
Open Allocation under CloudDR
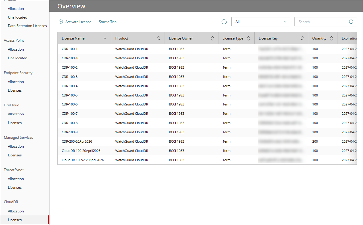pyautogui.click(x=16, y=211)
